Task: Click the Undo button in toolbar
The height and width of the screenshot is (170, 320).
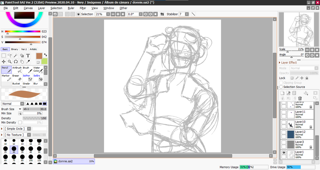Action: point(55,14)
